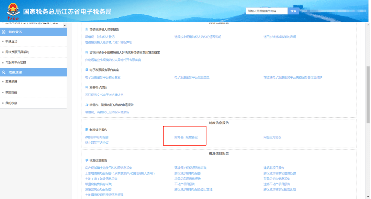
Task: Open 增值税、消费税汇总纳税申请报告 link
Action: [x=107, y=112]
